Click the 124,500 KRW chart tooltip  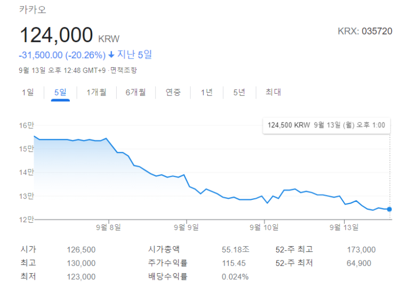pyautogui.click(x=326, y=125)
